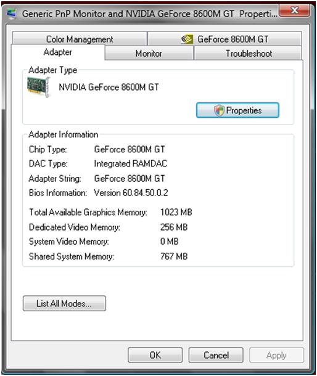Click the System Video Memory label
The height and width of the screenshot is (376, 317).
click(x=69, y=242)
